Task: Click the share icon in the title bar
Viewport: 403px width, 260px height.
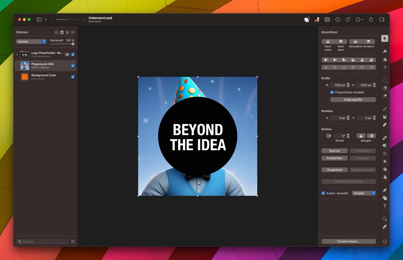Action: click(x=371, y=19)
